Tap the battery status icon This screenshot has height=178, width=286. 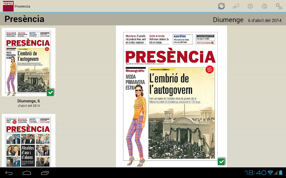coord(280,173)
